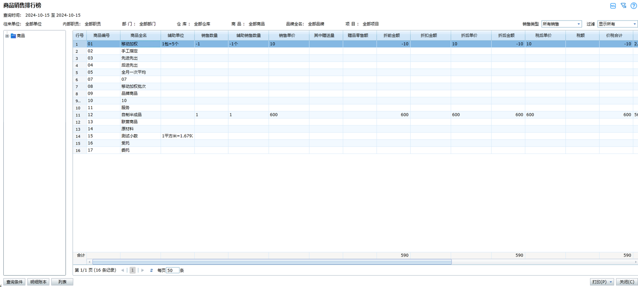Open the 打印(P) dropdown arrow

pyautogui.click(x=611, y=282)
